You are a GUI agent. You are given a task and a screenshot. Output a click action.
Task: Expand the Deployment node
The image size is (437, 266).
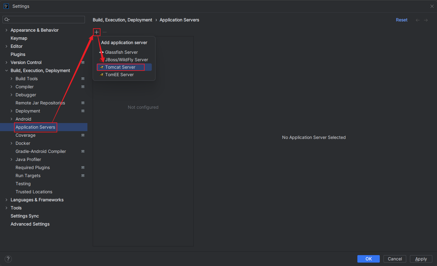[x=11, y=111]
